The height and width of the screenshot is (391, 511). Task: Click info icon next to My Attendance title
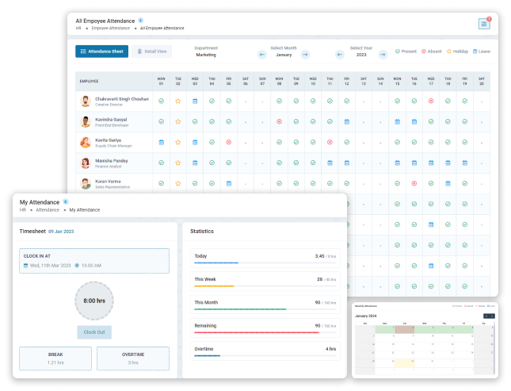tap(66, 202)
